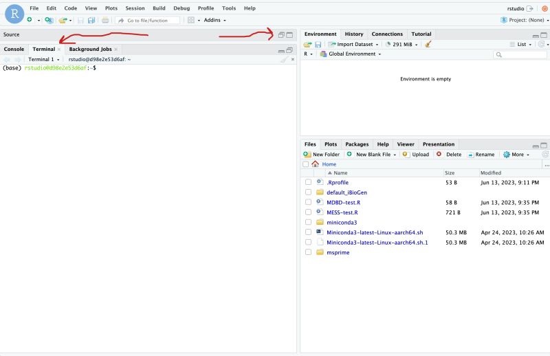
Task: Switch to the Console tab
Action: point(14,49)
